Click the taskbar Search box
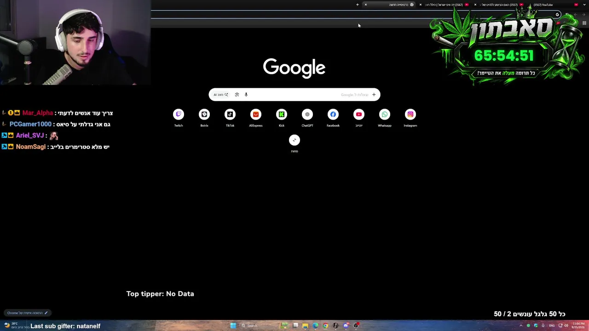 click(x=258, y=325)
